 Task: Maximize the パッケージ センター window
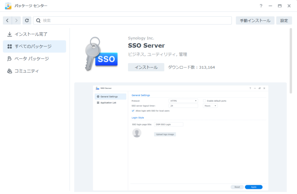[x=280, y=6]
